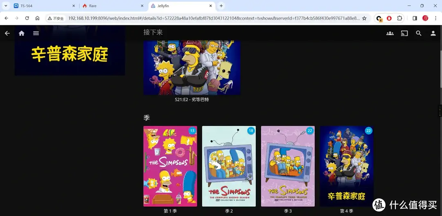Click the 季 section heading
Image resolution: width=442 pixels, height=216 pixels.
147,118
